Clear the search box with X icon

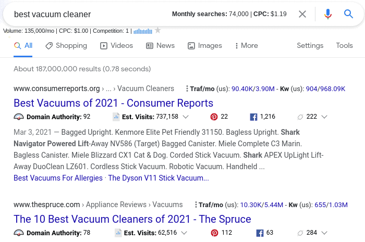(302, 14)
